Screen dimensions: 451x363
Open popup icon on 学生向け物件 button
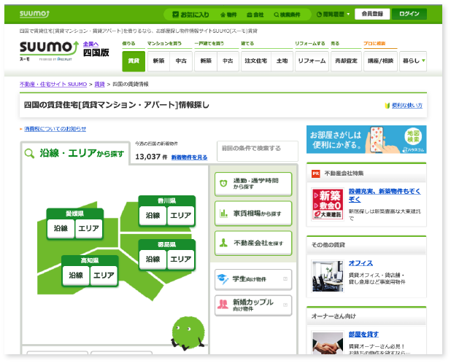click(x=285, y=279)
